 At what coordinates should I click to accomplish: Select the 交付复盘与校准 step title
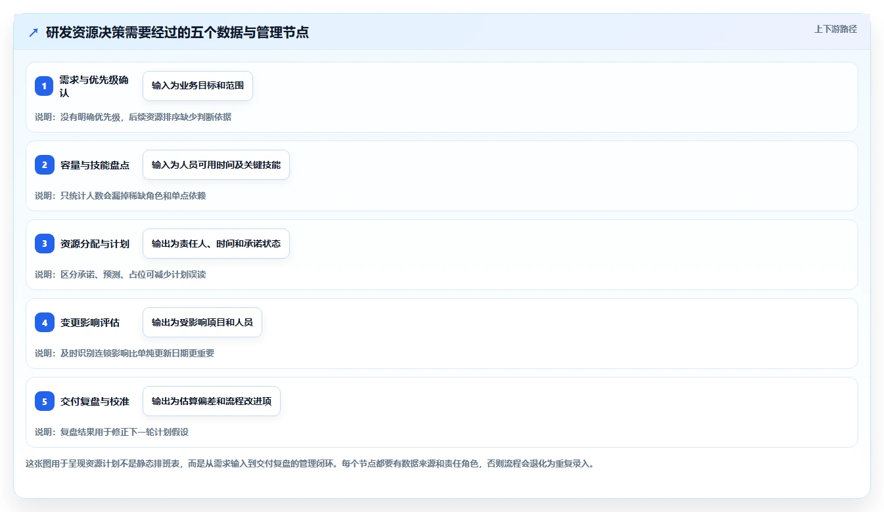pos(95,402)
